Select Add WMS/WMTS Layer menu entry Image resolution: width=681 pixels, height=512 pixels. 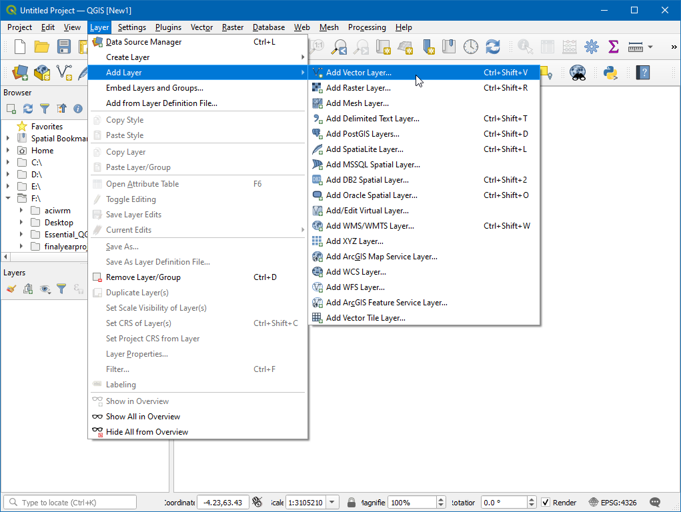point(370,226)
